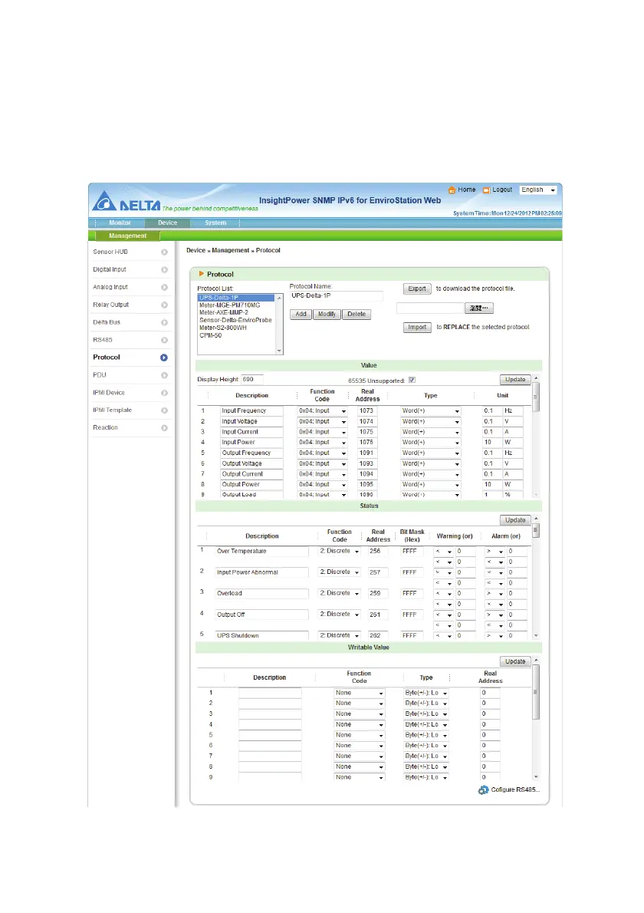This screenshot has width=644, height=913.
Task: Open Reaction in the sidebar menu
Action: tap(105, 428)
